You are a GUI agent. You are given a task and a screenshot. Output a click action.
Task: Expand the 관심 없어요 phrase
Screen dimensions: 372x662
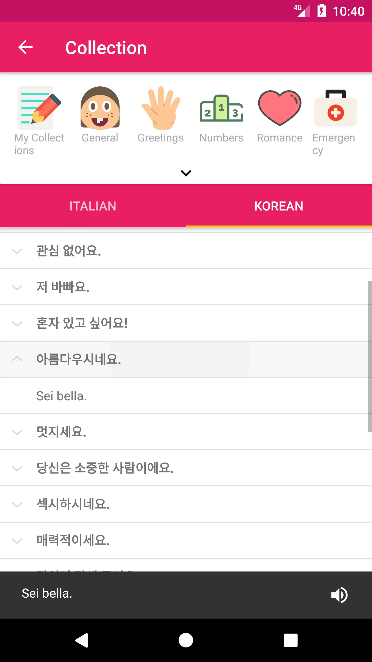point(17,251)
